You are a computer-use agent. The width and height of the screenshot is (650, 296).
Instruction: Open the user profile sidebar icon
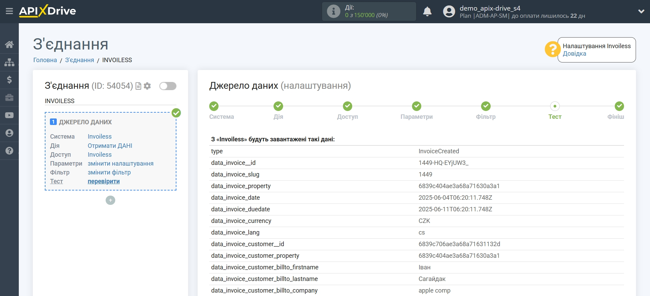[x=9, y=133]
